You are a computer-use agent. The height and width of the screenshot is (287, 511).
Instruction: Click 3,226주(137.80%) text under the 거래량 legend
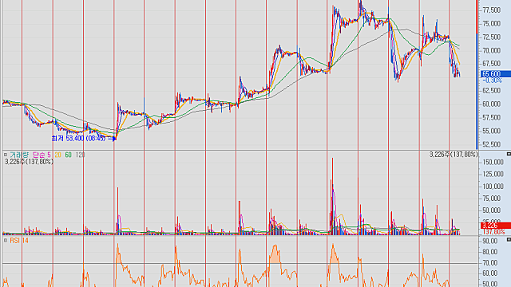point(29,162)
